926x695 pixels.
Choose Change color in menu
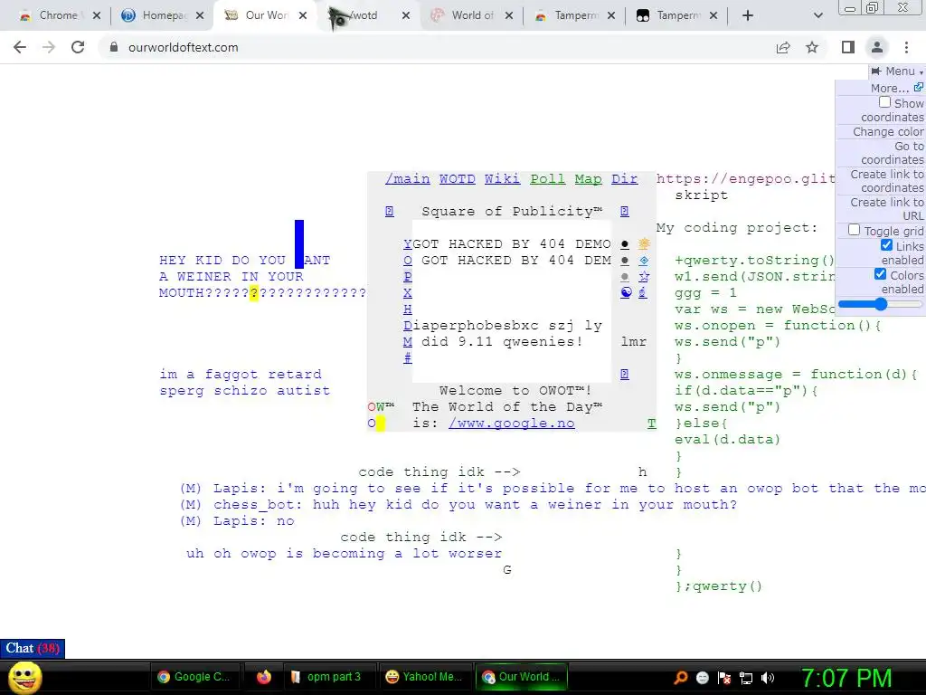point(888,132)
